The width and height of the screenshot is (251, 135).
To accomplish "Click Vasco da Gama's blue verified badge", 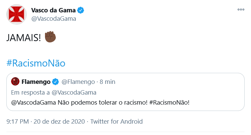I will pos(81,10).
